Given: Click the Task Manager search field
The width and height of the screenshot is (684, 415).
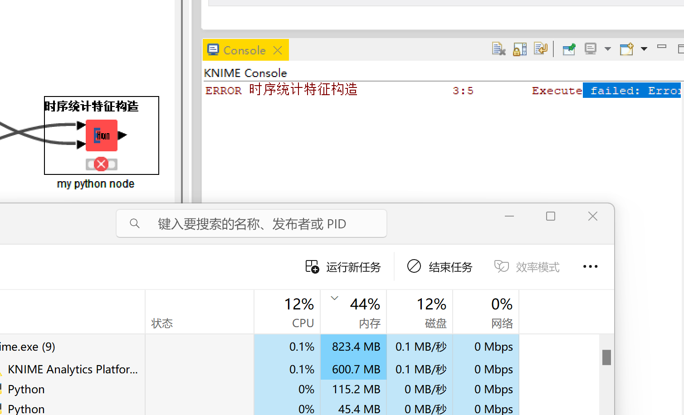Looking at the screenshot, I should pyautogui.click(x=251, y=223).
